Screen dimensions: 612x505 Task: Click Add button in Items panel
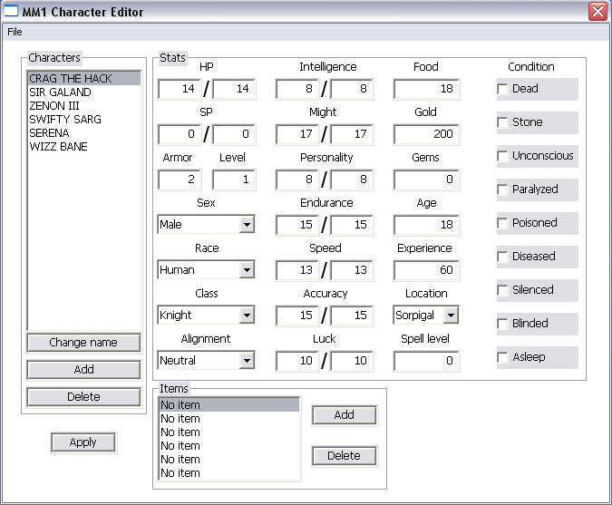point(345,415)
